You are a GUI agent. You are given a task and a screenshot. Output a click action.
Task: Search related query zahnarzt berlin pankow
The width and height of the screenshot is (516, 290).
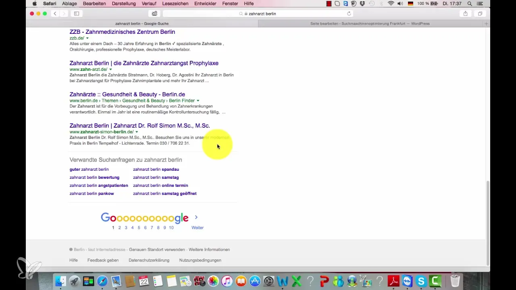coord(92,194)
